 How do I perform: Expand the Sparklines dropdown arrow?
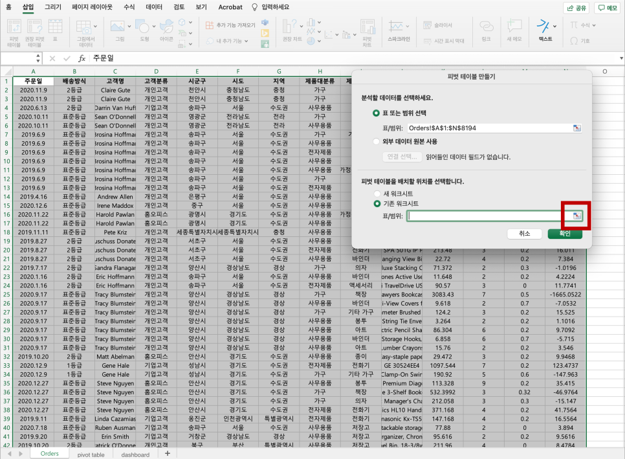408,27
